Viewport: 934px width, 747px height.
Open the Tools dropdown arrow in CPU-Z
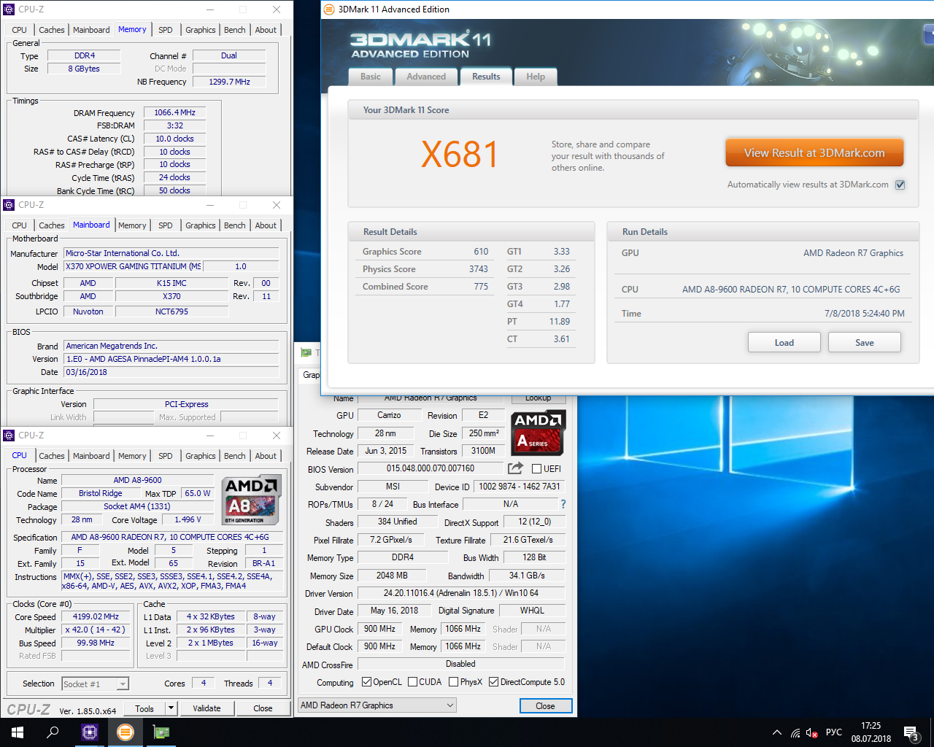coord(171,708)
